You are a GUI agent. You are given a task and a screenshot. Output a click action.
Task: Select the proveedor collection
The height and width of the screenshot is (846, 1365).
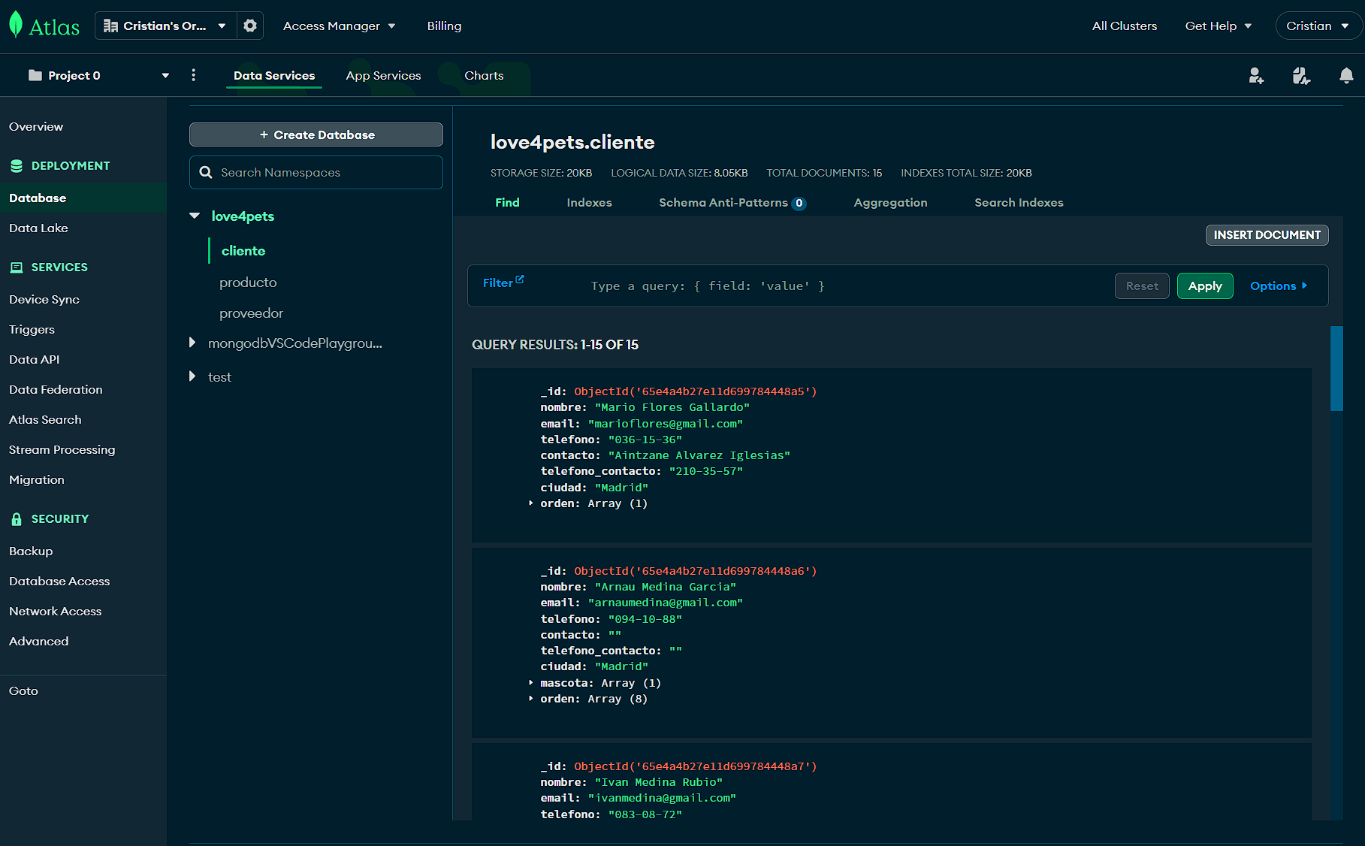click(251, 313)
